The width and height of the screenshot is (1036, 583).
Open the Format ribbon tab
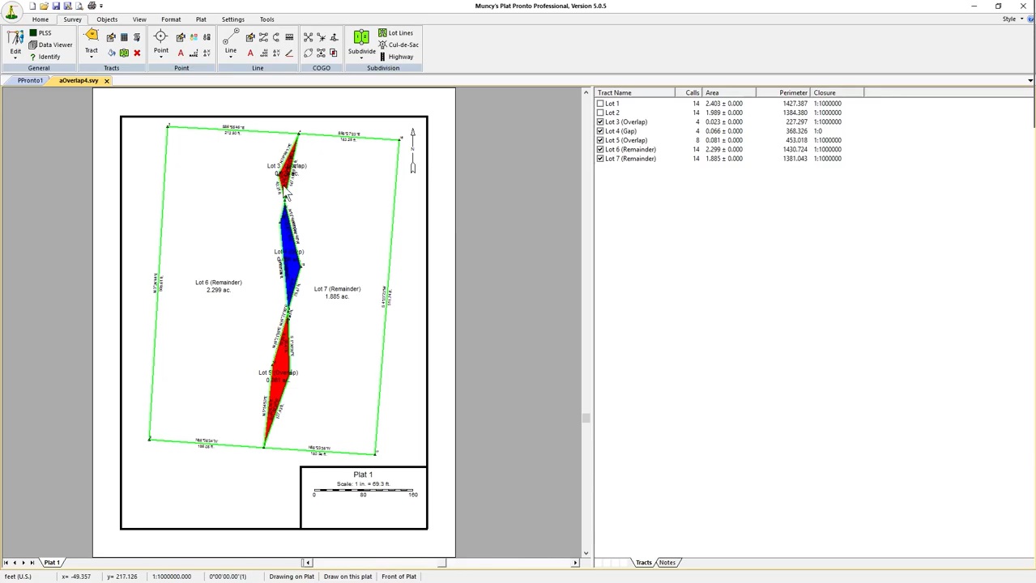pos(171,19)
